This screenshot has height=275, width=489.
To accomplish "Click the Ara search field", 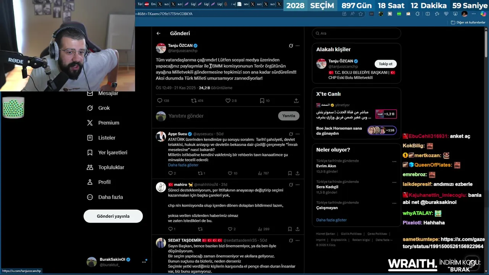I will [356, 33].
